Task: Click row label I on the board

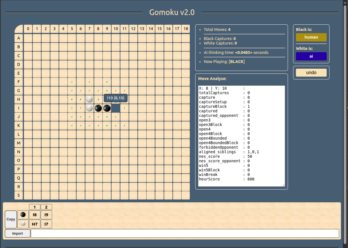Action: 18,108
